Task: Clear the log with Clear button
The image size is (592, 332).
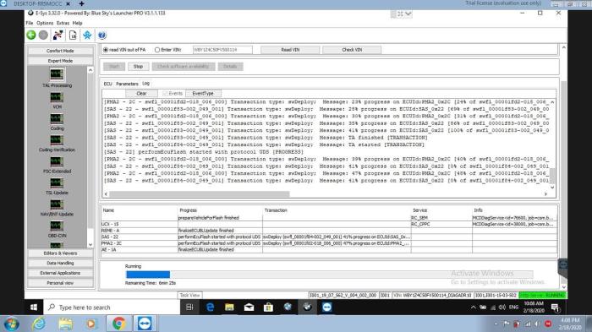Action: tap(141, 93)
